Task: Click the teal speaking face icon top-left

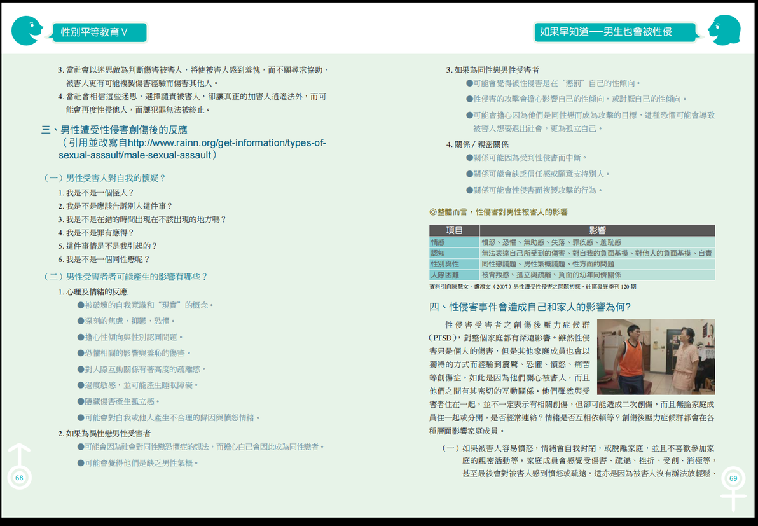Action: pos(27,31)
